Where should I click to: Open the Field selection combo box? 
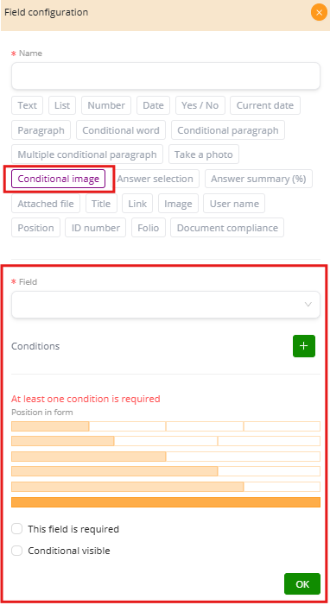tap(166, 305)
